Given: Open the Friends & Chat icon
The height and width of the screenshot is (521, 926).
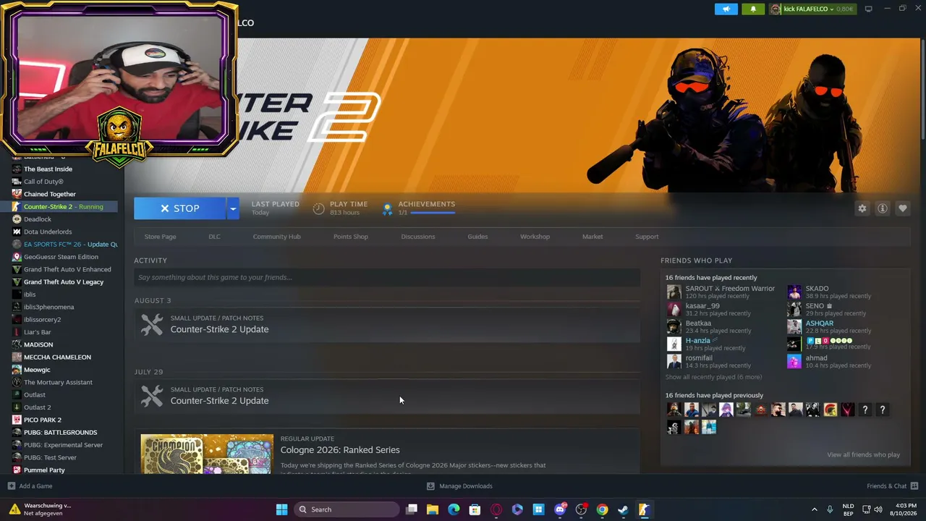Looking at the screenshot, I should coord(914,486).
